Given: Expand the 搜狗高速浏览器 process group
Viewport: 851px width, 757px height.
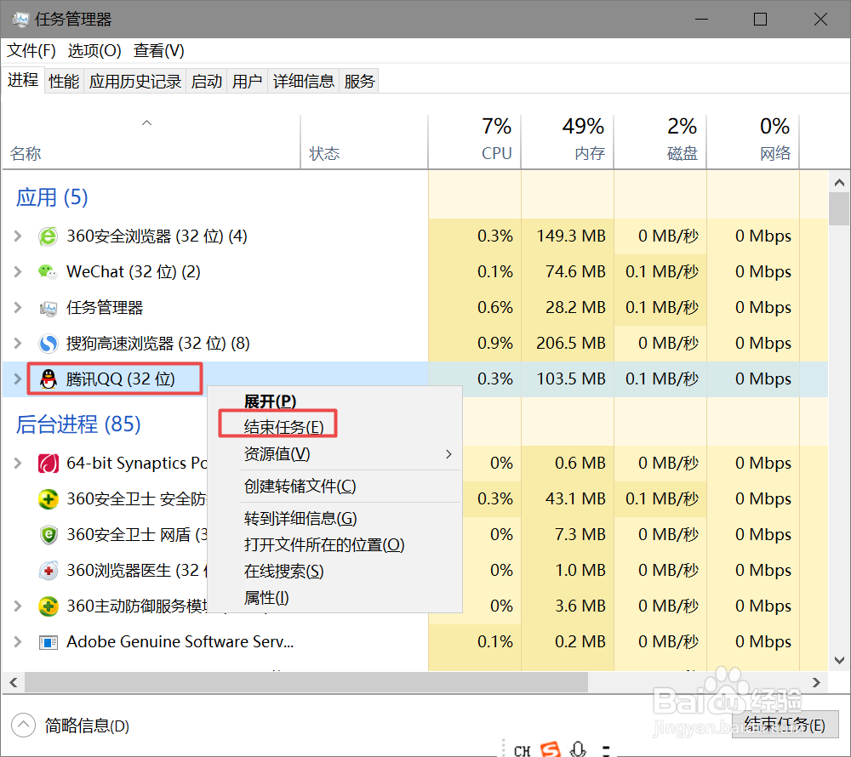Looking at the screenshot, I should (x=17, y=344).
